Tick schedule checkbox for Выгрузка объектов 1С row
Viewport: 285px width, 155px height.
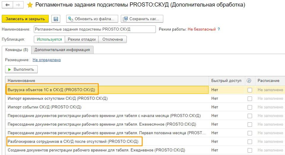pos(250,90)
